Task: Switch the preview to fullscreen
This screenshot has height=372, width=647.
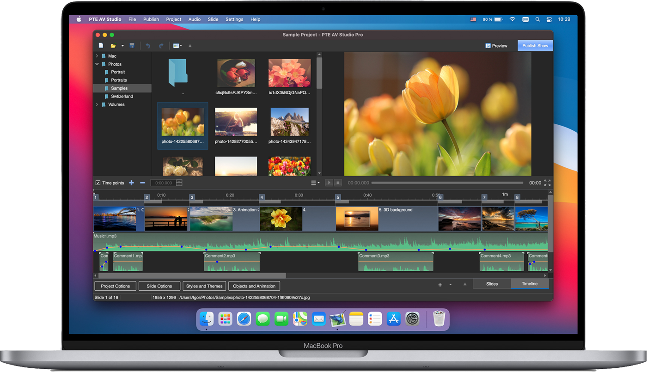Action: (x=547, y=183)
